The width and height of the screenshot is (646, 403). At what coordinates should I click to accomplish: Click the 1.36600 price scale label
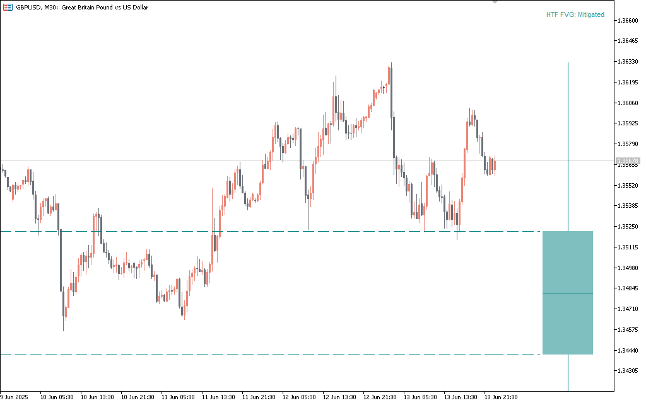click(628, 21)
